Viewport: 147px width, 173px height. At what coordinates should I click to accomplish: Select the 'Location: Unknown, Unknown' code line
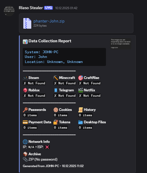54,62
